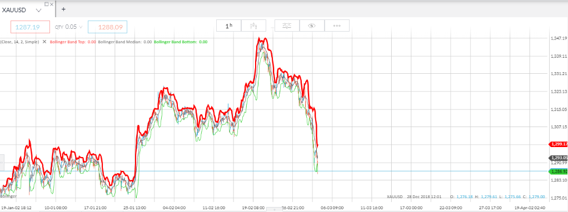Click the low value 1,275.66
The height and width of the screenshot is (212, 568).
click(512, 196)
